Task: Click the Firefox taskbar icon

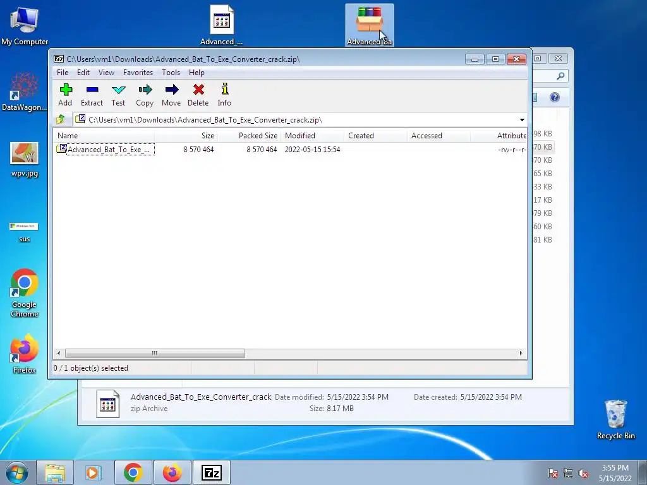Action: [x=172, y=472]
